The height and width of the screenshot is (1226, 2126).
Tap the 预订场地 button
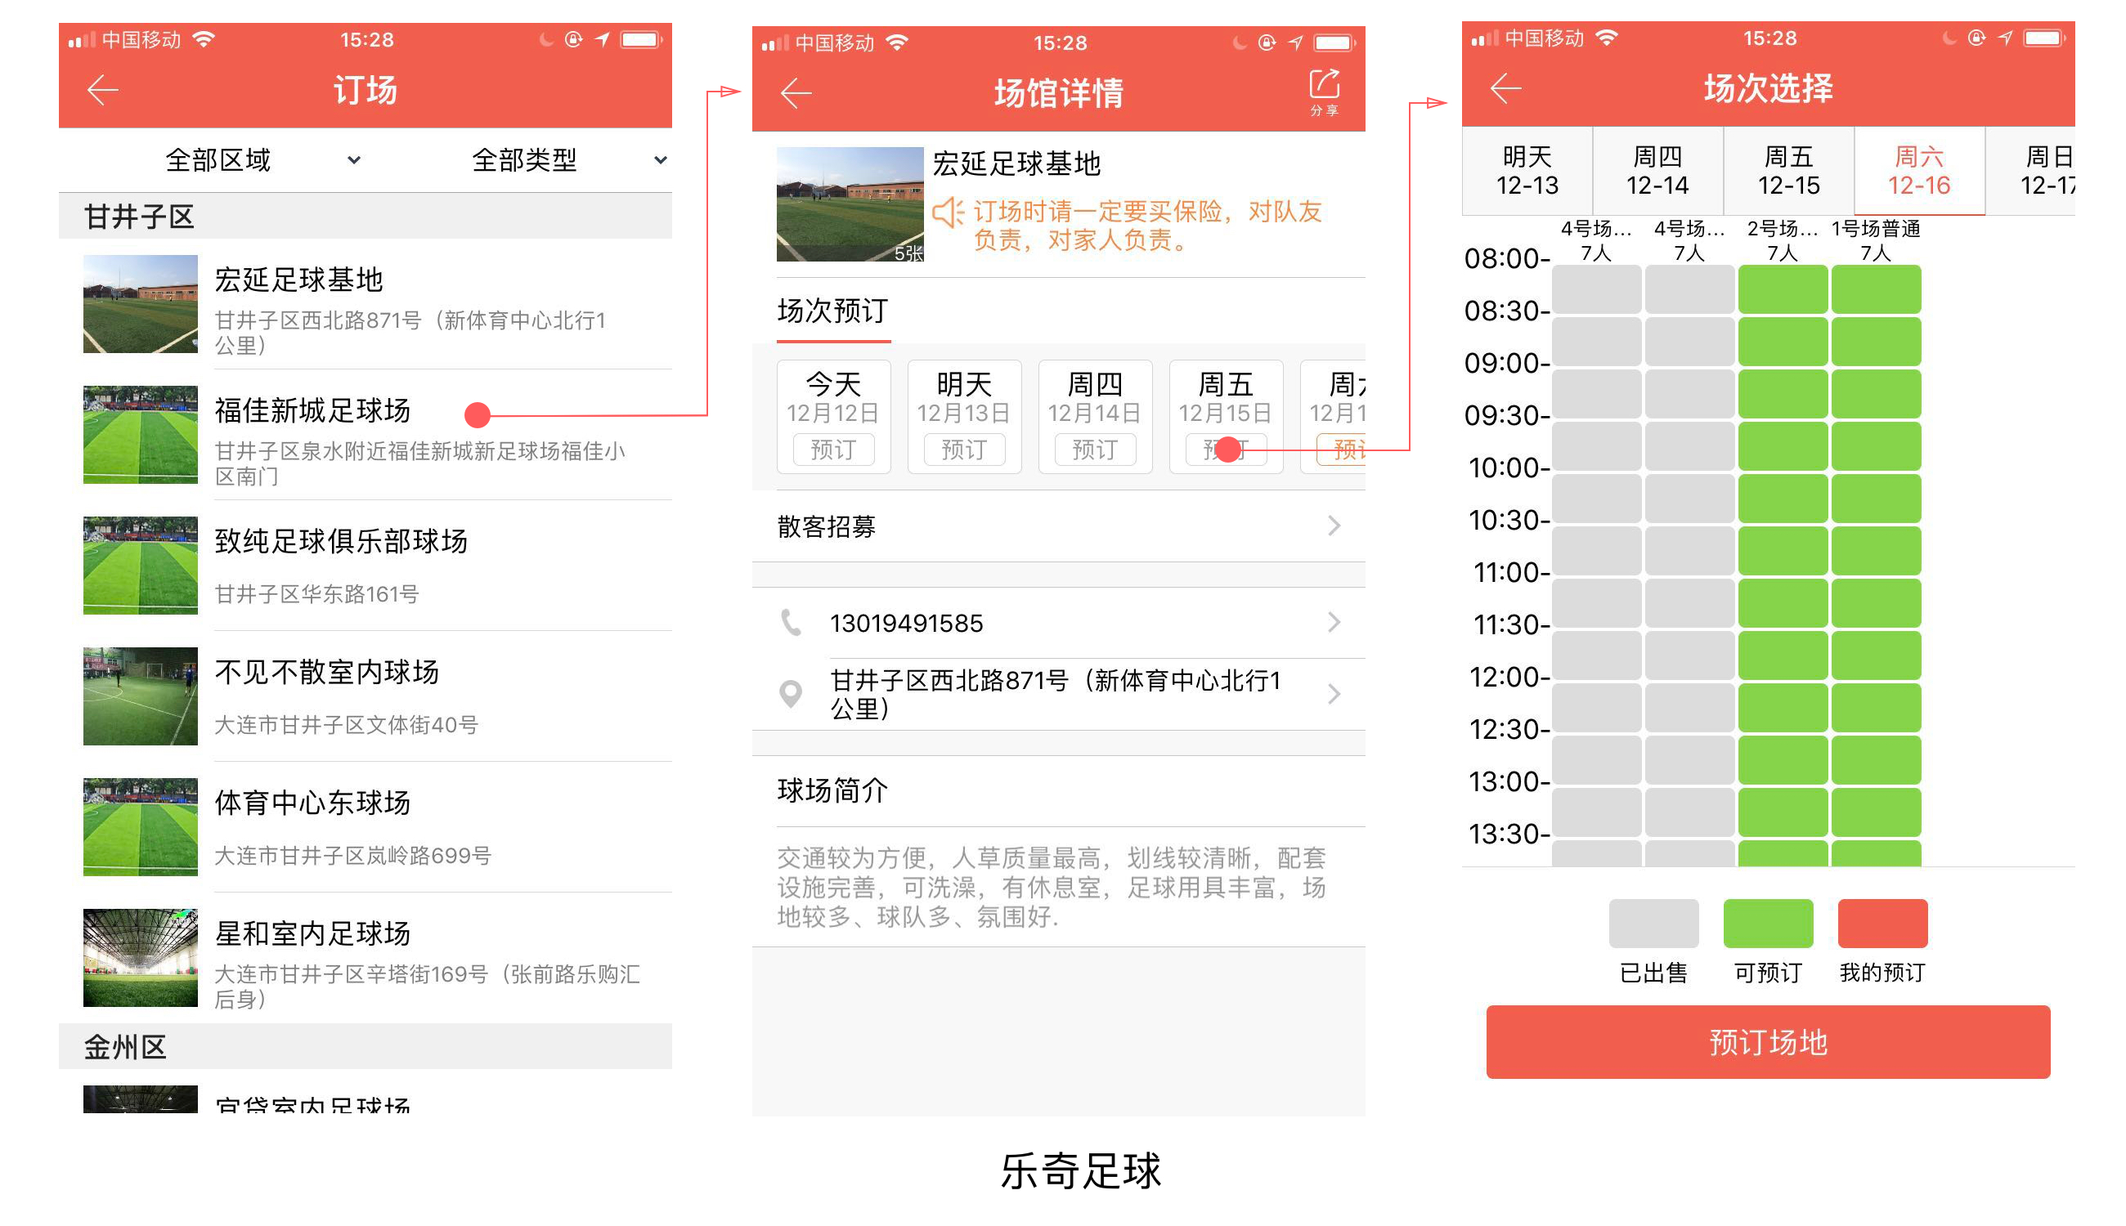click(x=1767, y=1042)
